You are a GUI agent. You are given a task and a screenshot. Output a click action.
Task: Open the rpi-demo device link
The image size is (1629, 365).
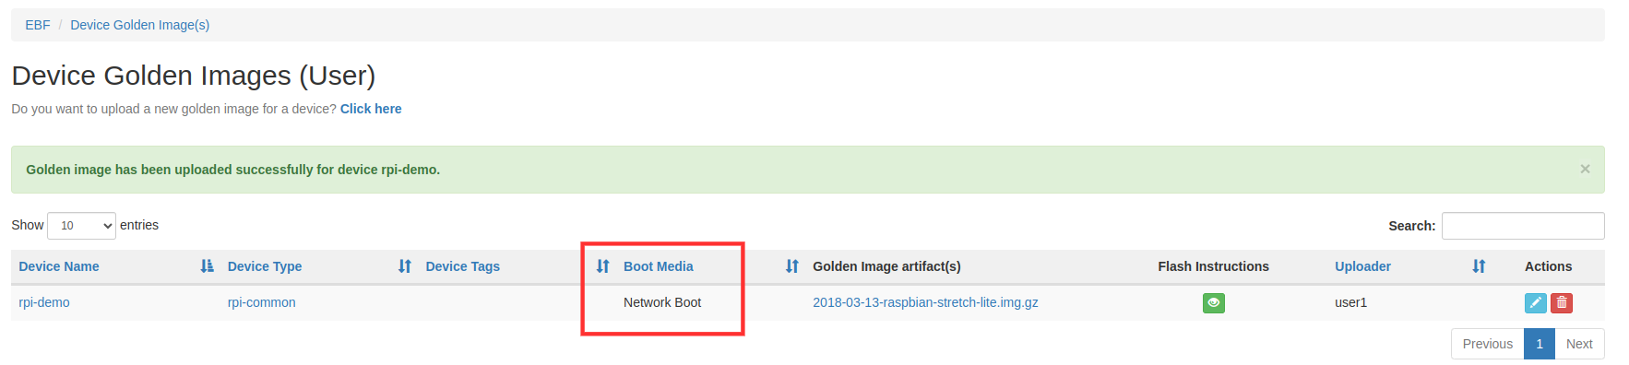(x=44, y=302)
